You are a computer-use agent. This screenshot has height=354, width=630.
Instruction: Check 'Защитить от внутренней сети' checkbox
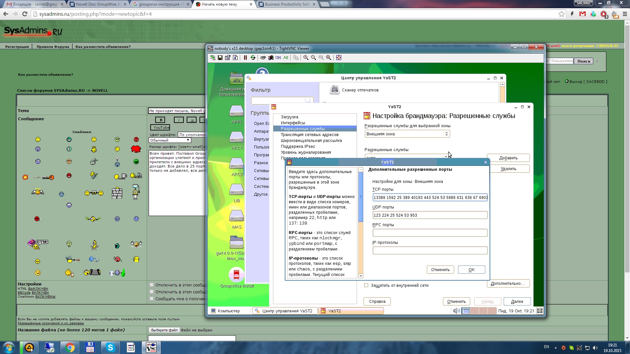click(x=366, y=285)
